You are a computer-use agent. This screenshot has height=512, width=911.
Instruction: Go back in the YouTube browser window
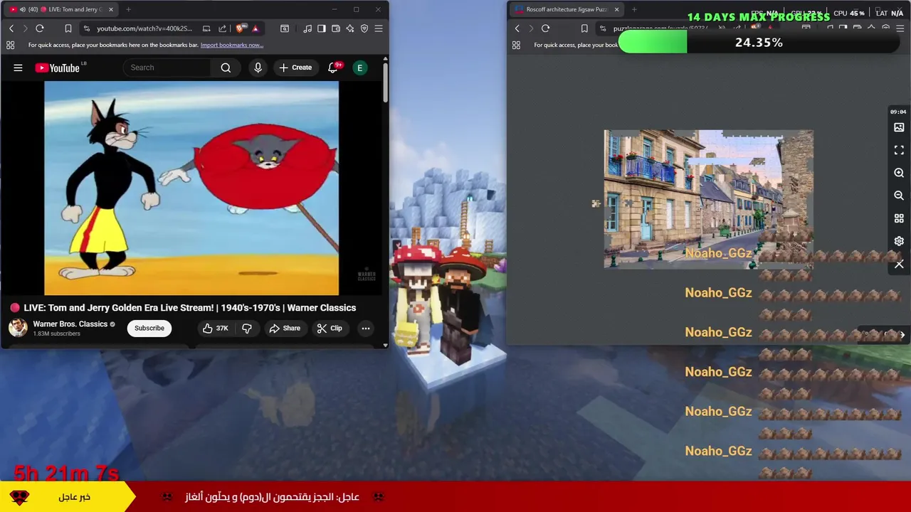[x=11, y=28]
